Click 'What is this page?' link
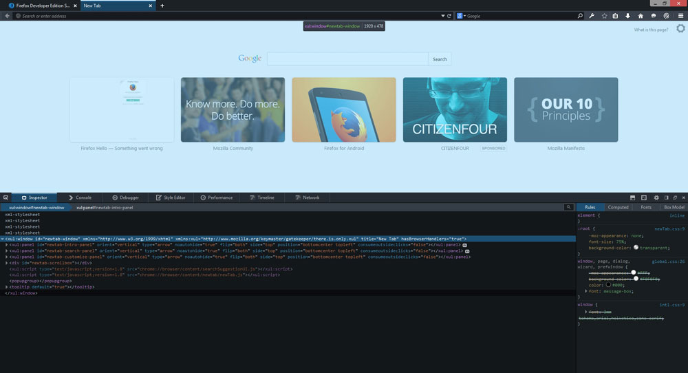 point(651,30)
